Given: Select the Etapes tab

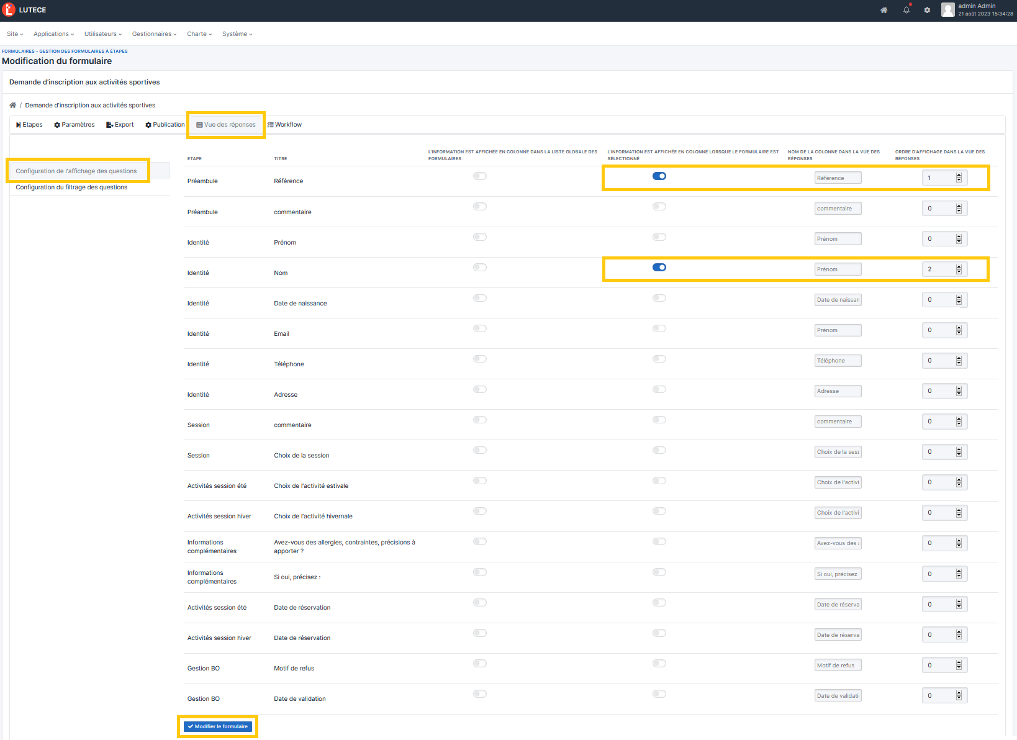Looking at the screenshot, I should point(29,124).
